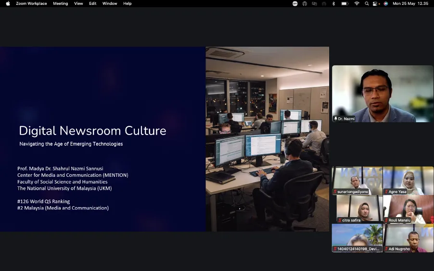Image resolution: width=434 pixels, height=271 pixels.
Task: Click the 'citra safira' name label
Action: click(x=351, y=221)
